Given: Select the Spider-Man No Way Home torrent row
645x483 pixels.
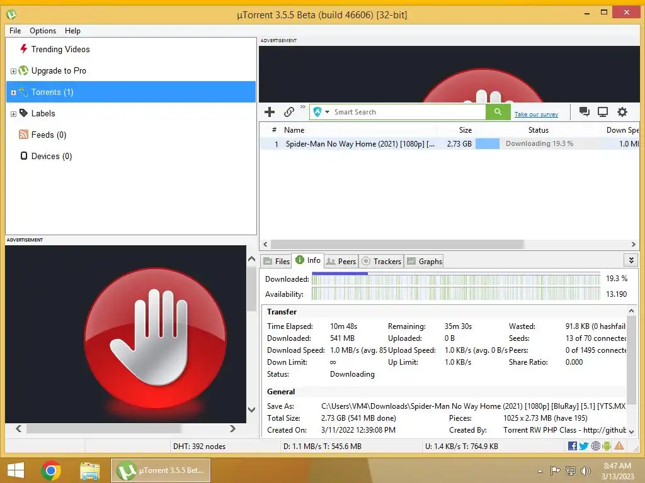Looking at the screenshot, I should click(450, 144).
